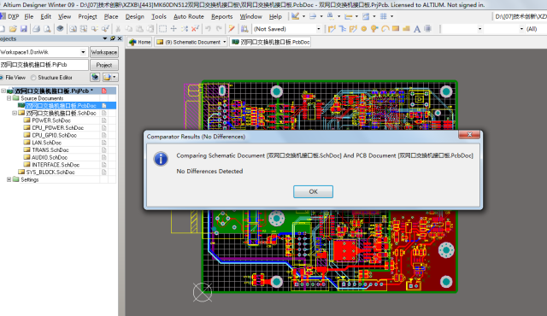
Task: Open the Design menu
Action: coord(135,16)
